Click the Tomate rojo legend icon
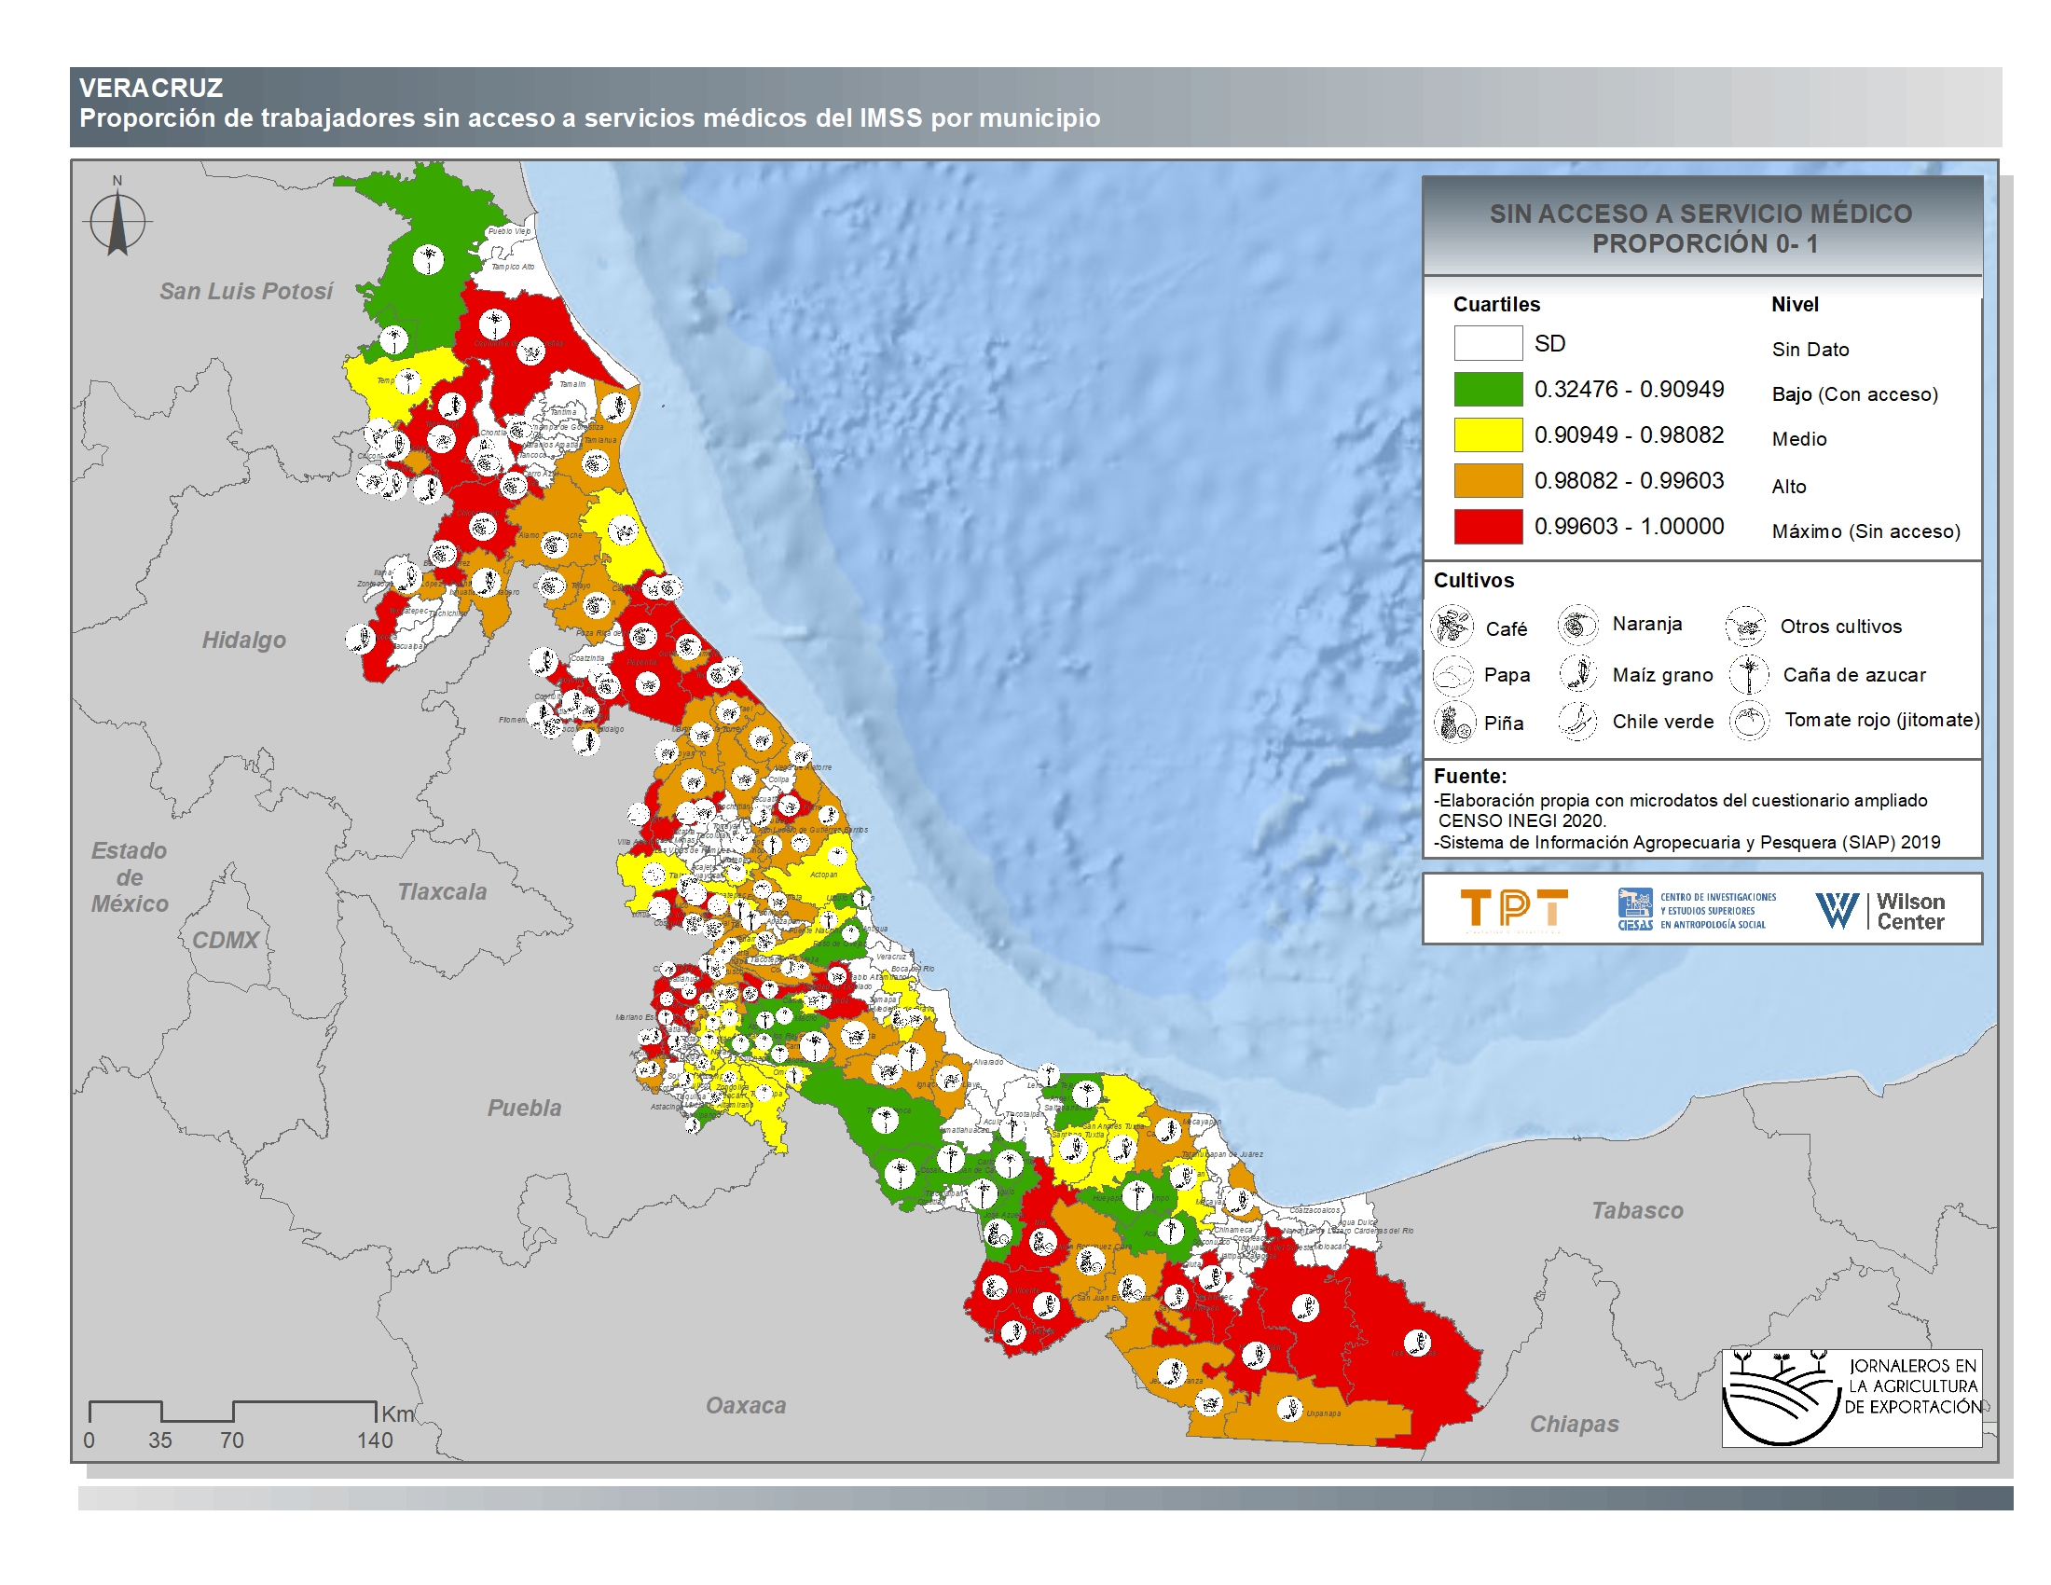Image resolution: width=2051 pixels, height=1585 pixels. [x=1749, y=720]
